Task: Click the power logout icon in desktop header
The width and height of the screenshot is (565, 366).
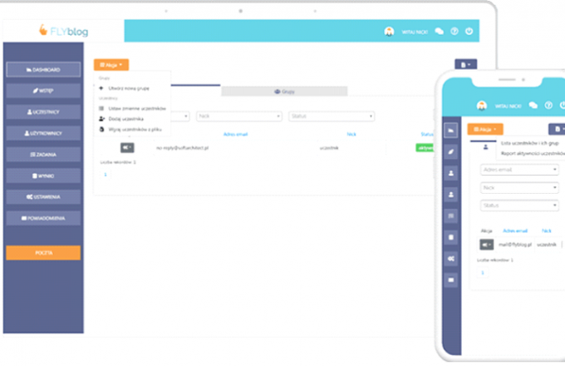Action: coord(469,32)
